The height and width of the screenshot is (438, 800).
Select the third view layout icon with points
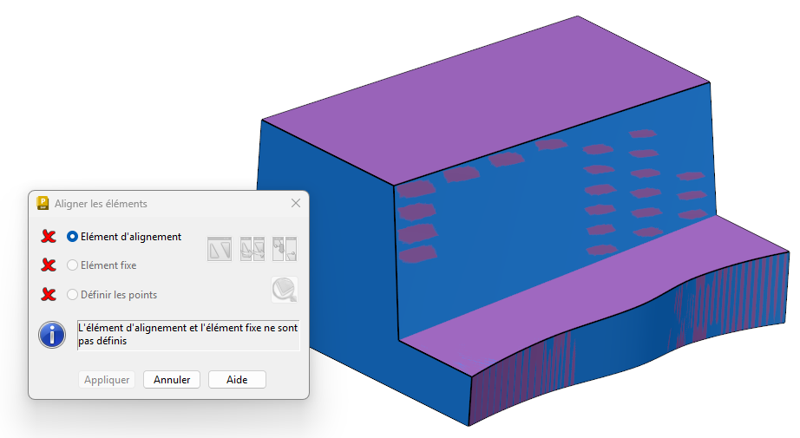coord(285,249)
